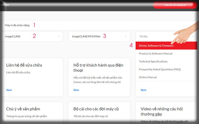
Task: Click 'Xem' link in 'Hỗ trợ khách hàng qua điện thoại' card
Action: point(76,90)
